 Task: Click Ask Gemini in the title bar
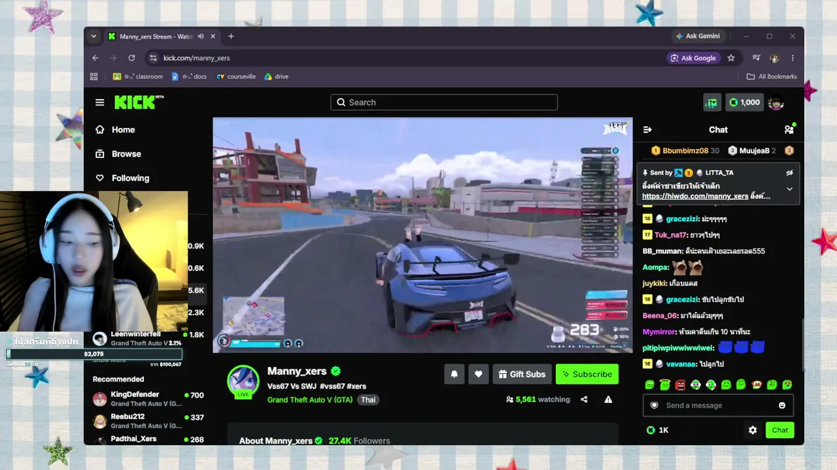pos(697,37)
